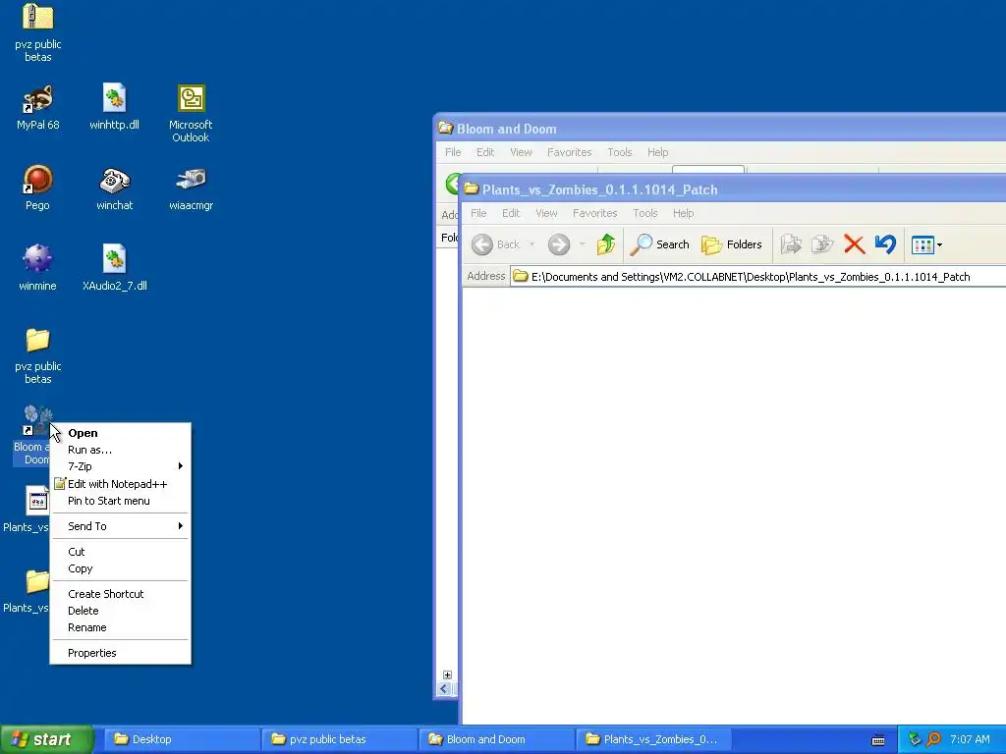1006x754 pixels.
Task: Select winmine desktop icon
Action: [x=38, y=259]
